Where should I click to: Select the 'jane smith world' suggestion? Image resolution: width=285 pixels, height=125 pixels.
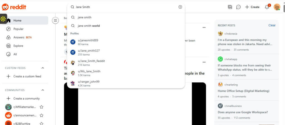click(126, 26)
